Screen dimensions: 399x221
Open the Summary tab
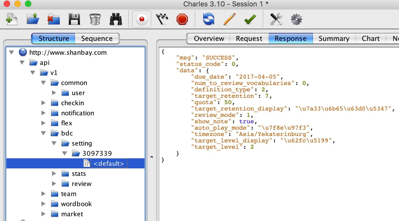(x=334, y=39)
